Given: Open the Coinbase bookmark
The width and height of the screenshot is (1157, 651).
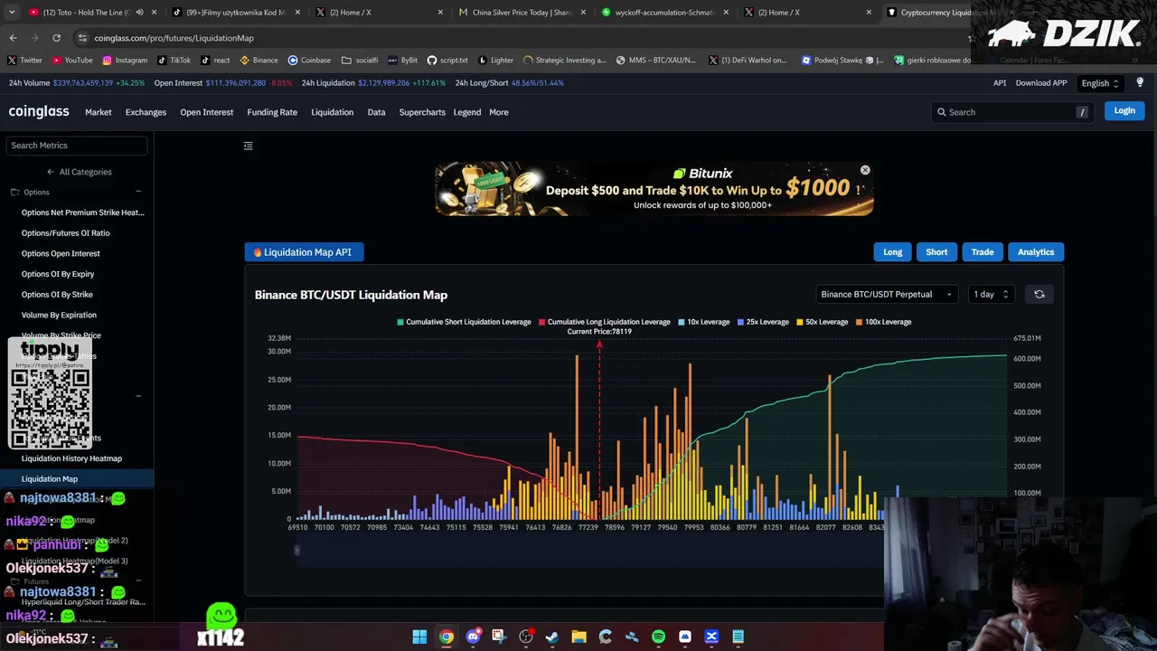Looking at the screenshot, I should [309, 60].
